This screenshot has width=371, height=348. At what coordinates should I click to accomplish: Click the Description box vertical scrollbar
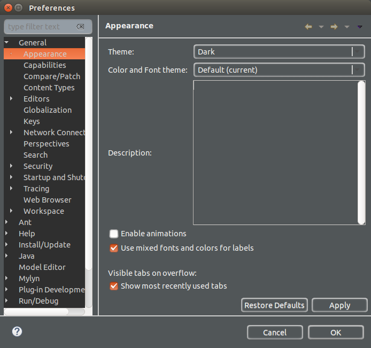pyautogui.click(x=361, y=152)
